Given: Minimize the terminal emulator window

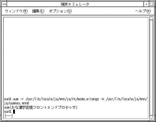Looking at the screenshot, I should coord(146,4).
